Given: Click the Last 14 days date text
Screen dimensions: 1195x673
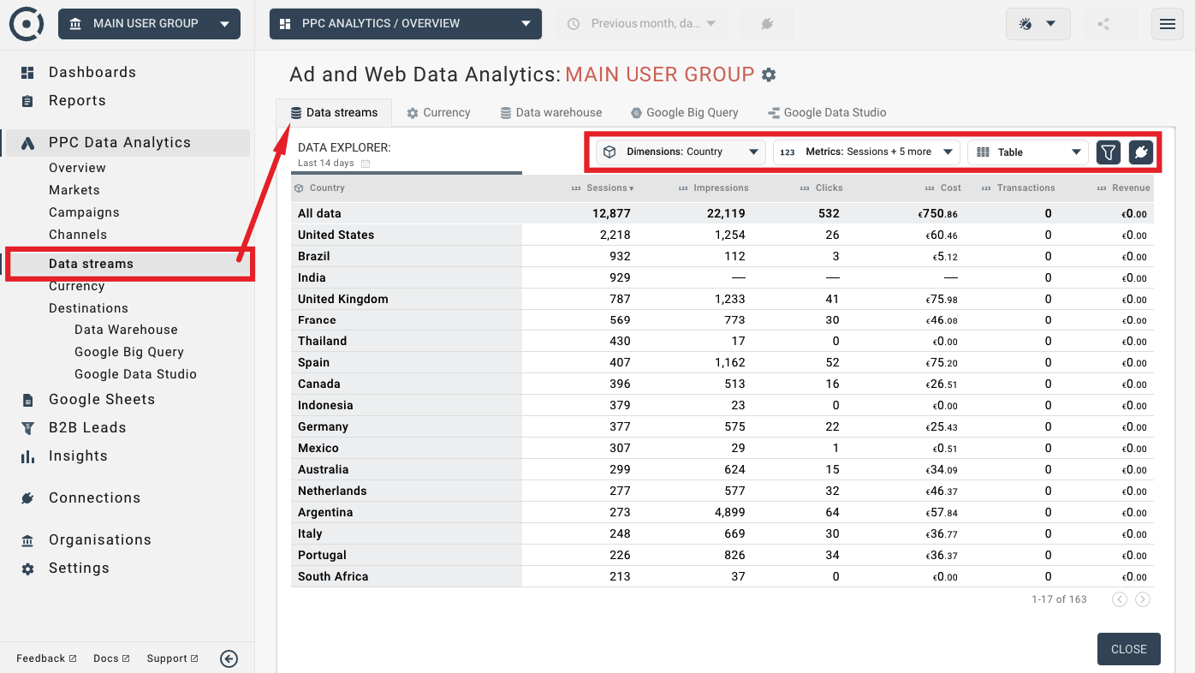Looking at the screenshot, I should point(325,164).
